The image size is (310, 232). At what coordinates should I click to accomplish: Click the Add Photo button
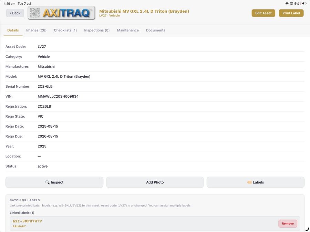tap(155, 182)
